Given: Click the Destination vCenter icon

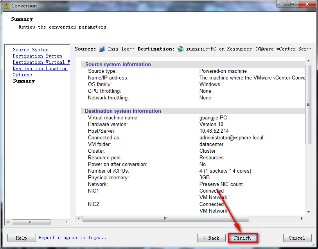Looking at the screenshot, I should pos(180,49).
